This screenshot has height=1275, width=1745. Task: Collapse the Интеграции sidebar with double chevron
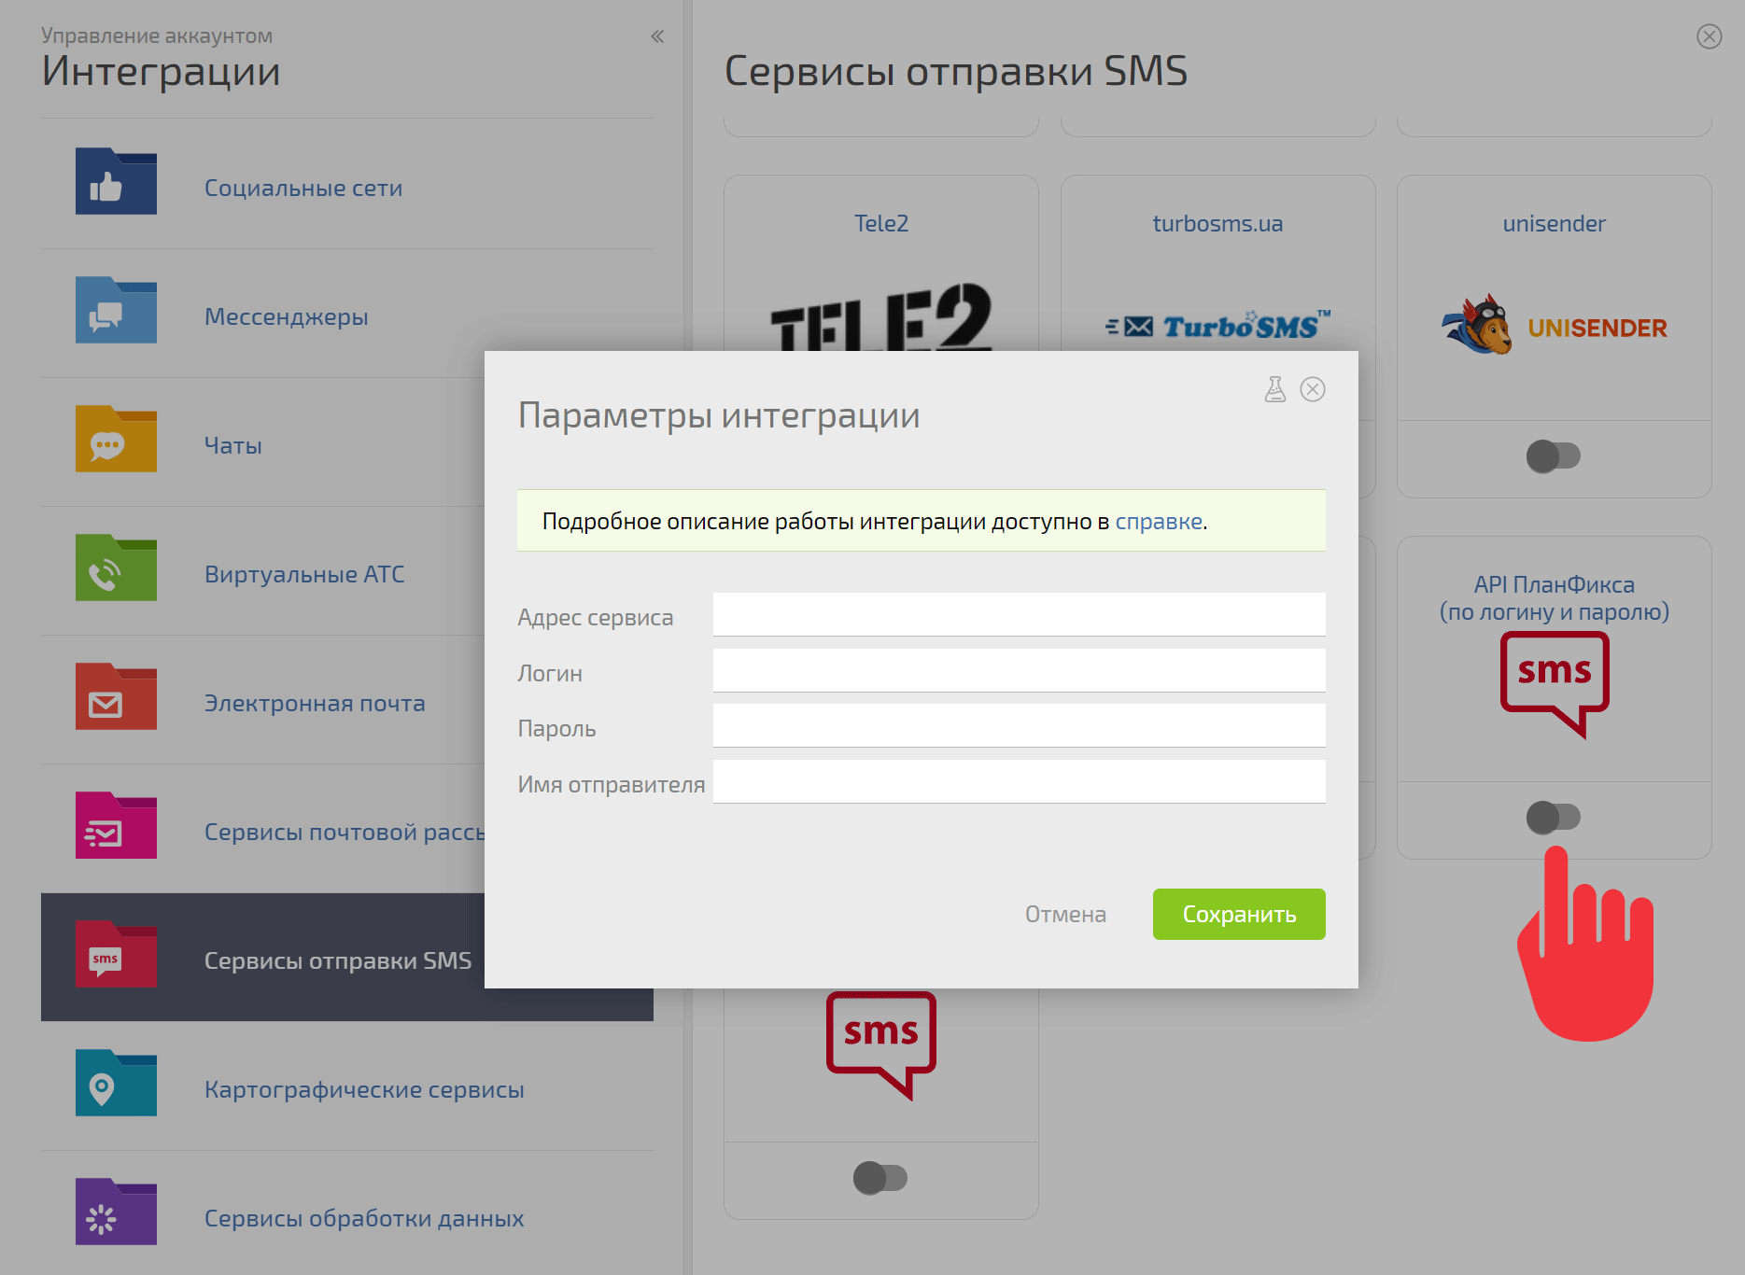coord(657,36)
